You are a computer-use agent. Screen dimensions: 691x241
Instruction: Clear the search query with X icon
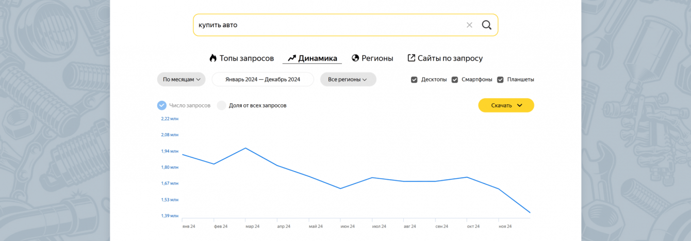pyautogui.click(x=469, y=25)
